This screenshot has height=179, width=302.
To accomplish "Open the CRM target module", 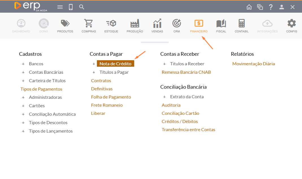I will 177,24.
